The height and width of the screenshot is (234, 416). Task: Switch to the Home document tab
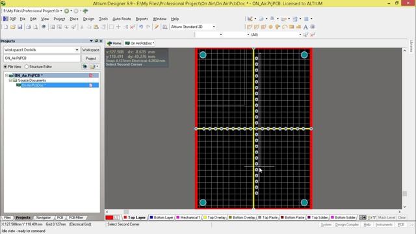pos(114,44)
